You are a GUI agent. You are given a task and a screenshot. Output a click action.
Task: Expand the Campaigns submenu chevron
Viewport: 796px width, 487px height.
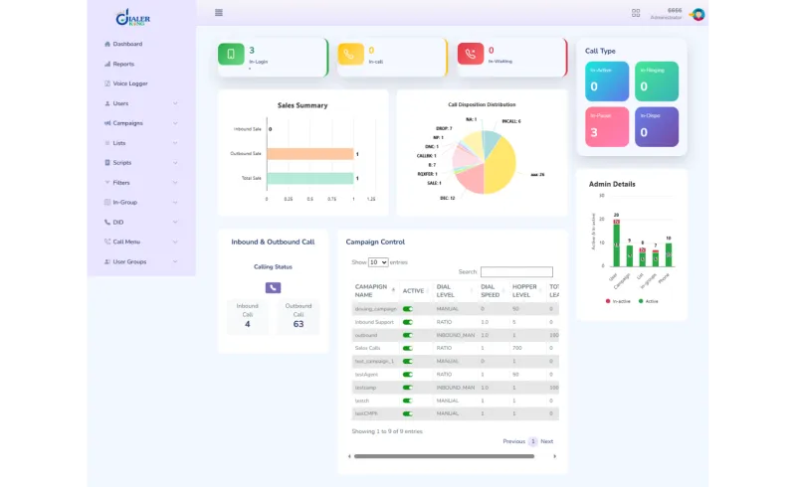[175, 123]
